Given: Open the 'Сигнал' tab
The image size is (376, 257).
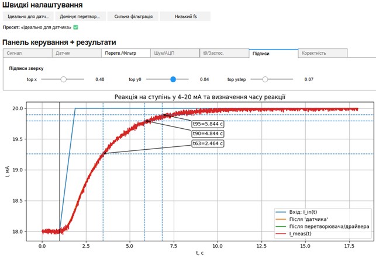Looking at the screenshot, I should 26,53.
